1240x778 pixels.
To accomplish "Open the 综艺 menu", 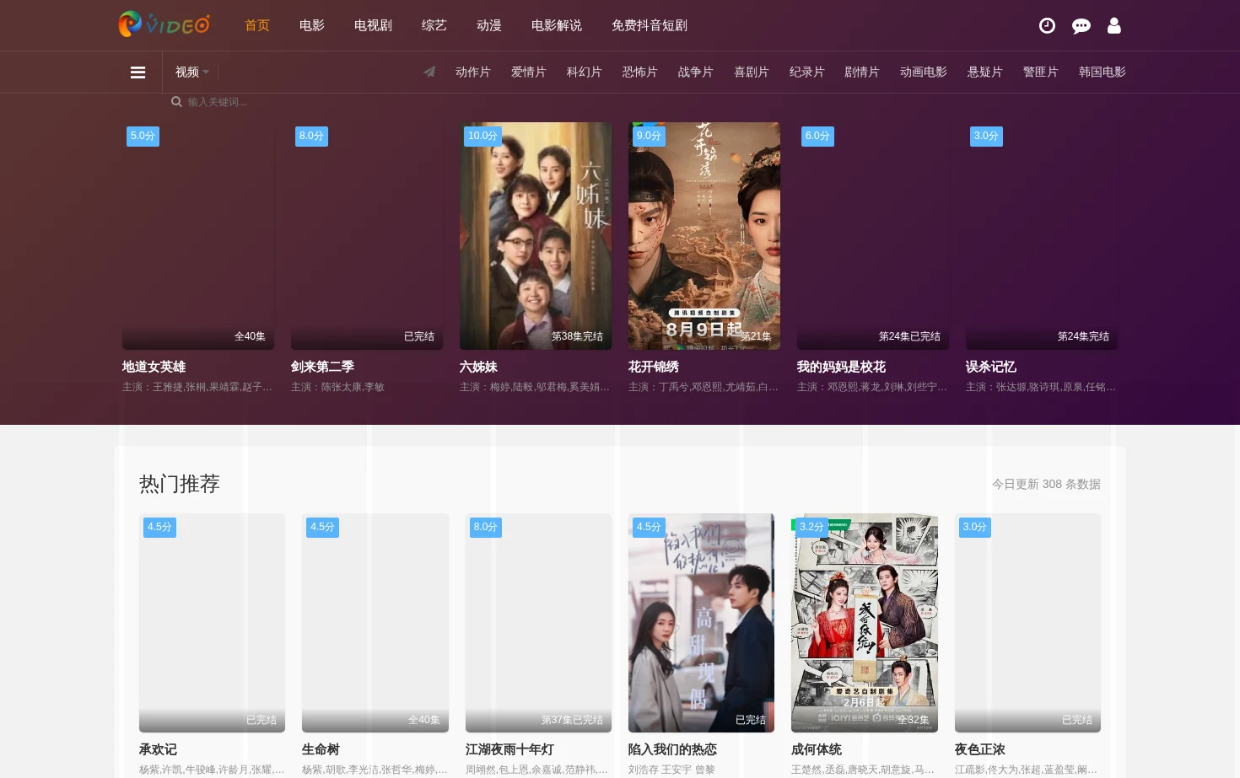I will point(434,25).
